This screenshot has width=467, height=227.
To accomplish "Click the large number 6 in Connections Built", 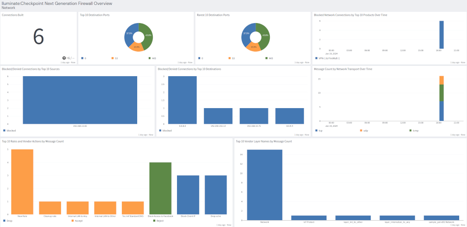I will coord(38,37).
